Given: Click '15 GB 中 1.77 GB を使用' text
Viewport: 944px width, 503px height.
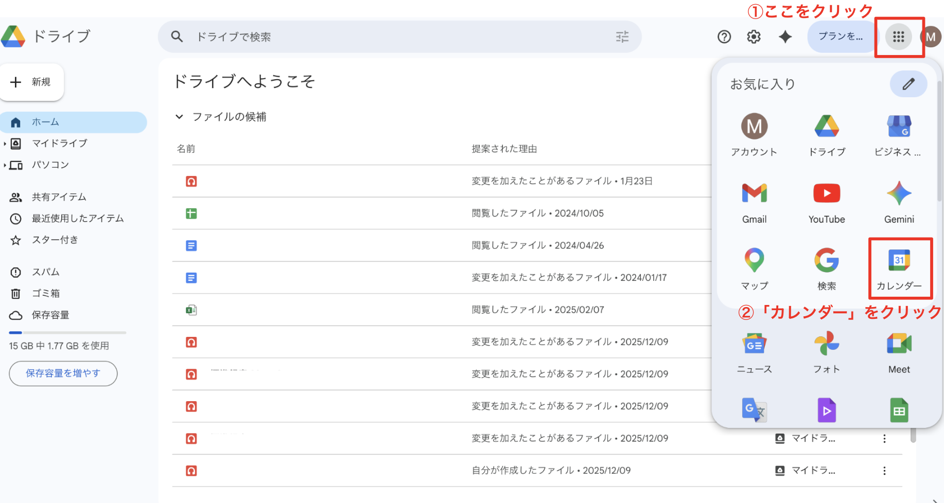Looking at the screenshot, I should click(59, 346).
